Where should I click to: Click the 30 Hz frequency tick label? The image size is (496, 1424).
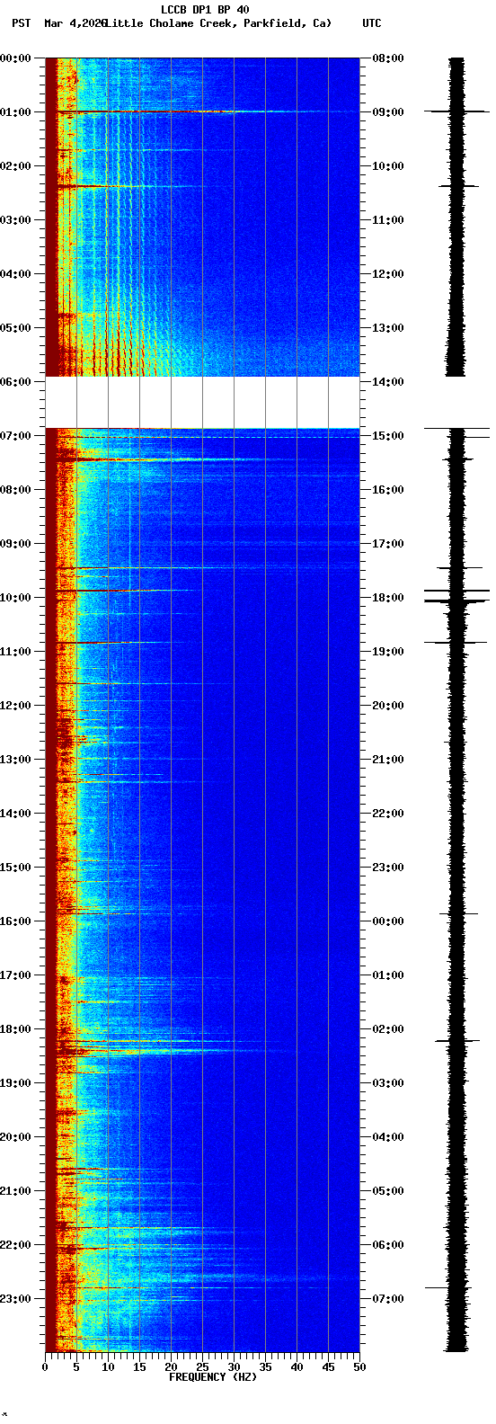click(234, 1366)
